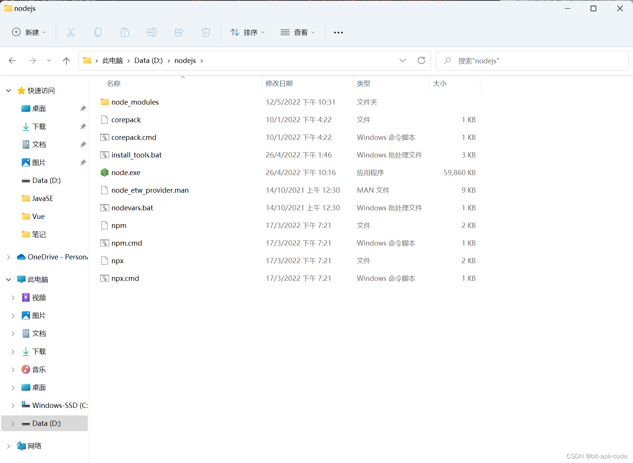Viewport: 633px width, 463px height.
Task: Open 图片 in quick access
Action: click(39, 163)
